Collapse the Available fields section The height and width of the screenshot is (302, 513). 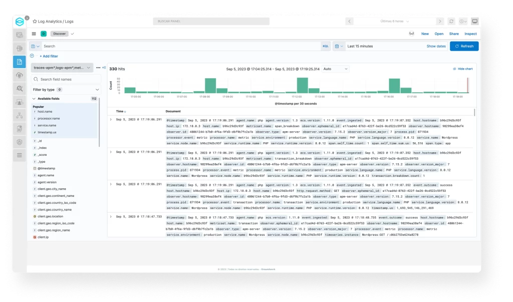pos(34,99)
